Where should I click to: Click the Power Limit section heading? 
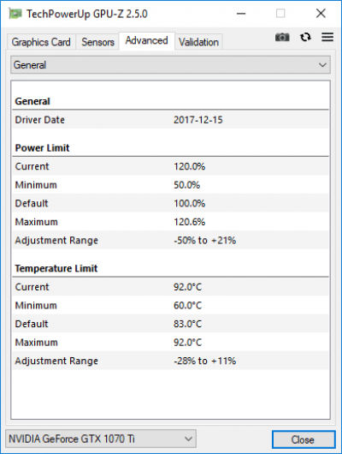click(42, 148)
